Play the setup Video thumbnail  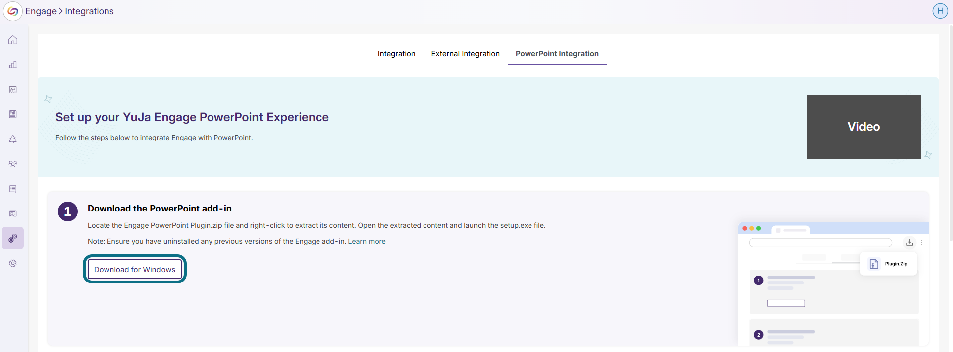(x=863, y=127)
